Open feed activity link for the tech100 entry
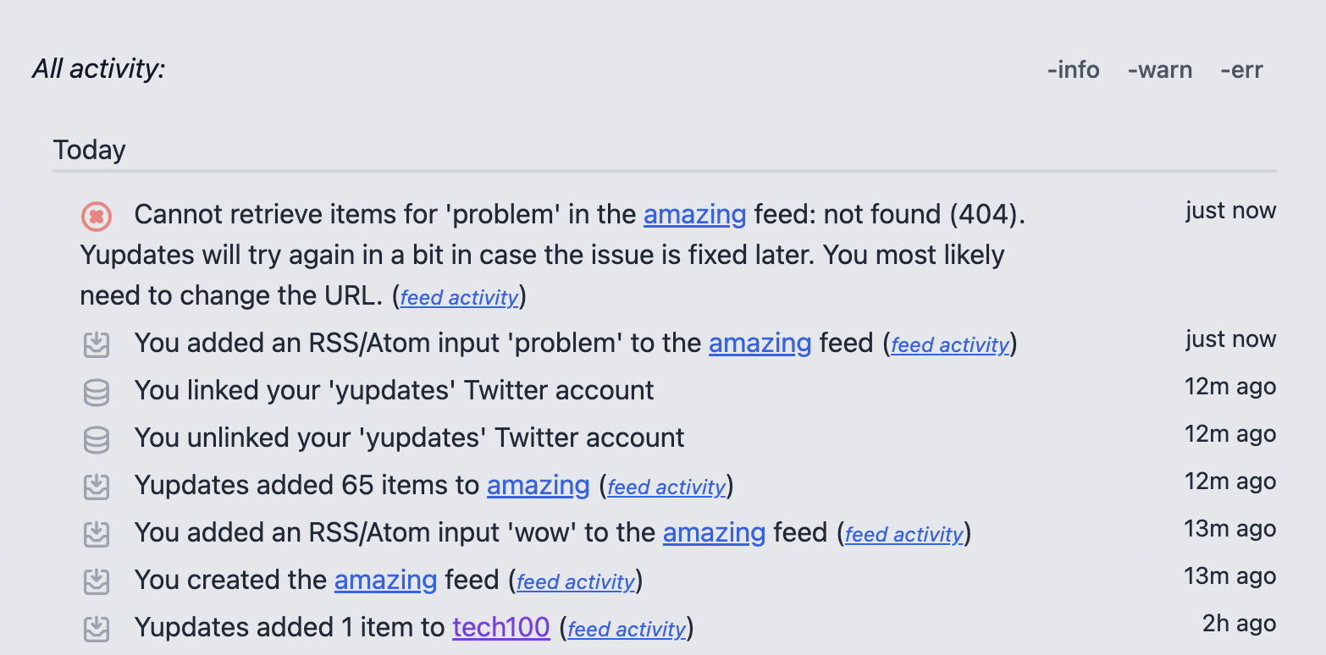This screenshot has width=1326, height=655. click(x=627, y=629)
